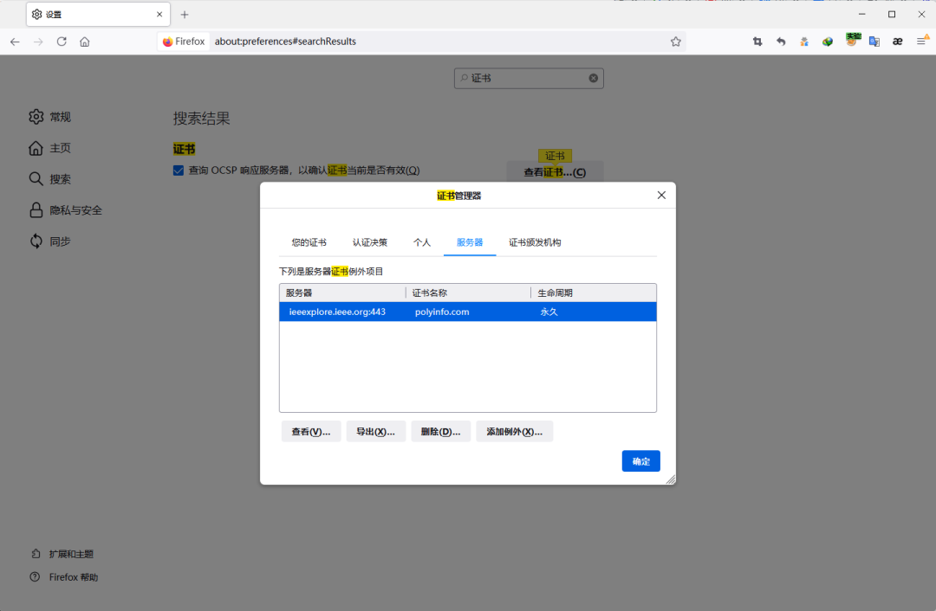Open Firefox 帮助 link in sidebar
Screen dimensions: 936x611
pyautogui.click(x=64, y=577)
